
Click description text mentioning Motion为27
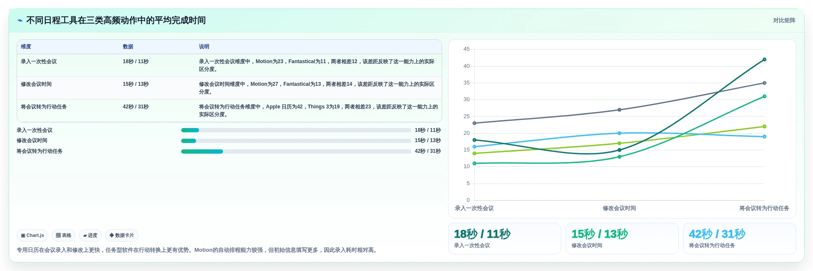tap(317, 88)
